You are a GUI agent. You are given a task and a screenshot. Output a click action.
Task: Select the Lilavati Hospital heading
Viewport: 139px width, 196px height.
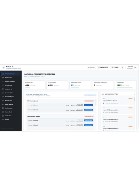(x=34, y=116)
